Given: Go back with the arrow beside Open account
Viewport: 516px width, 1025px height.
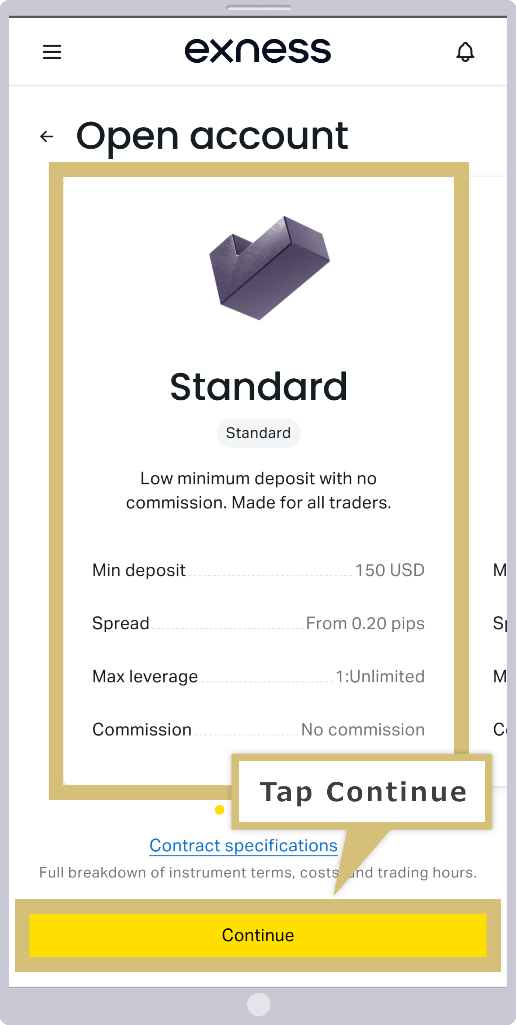Looking at the screenshot, I should (x=47, y=136).
